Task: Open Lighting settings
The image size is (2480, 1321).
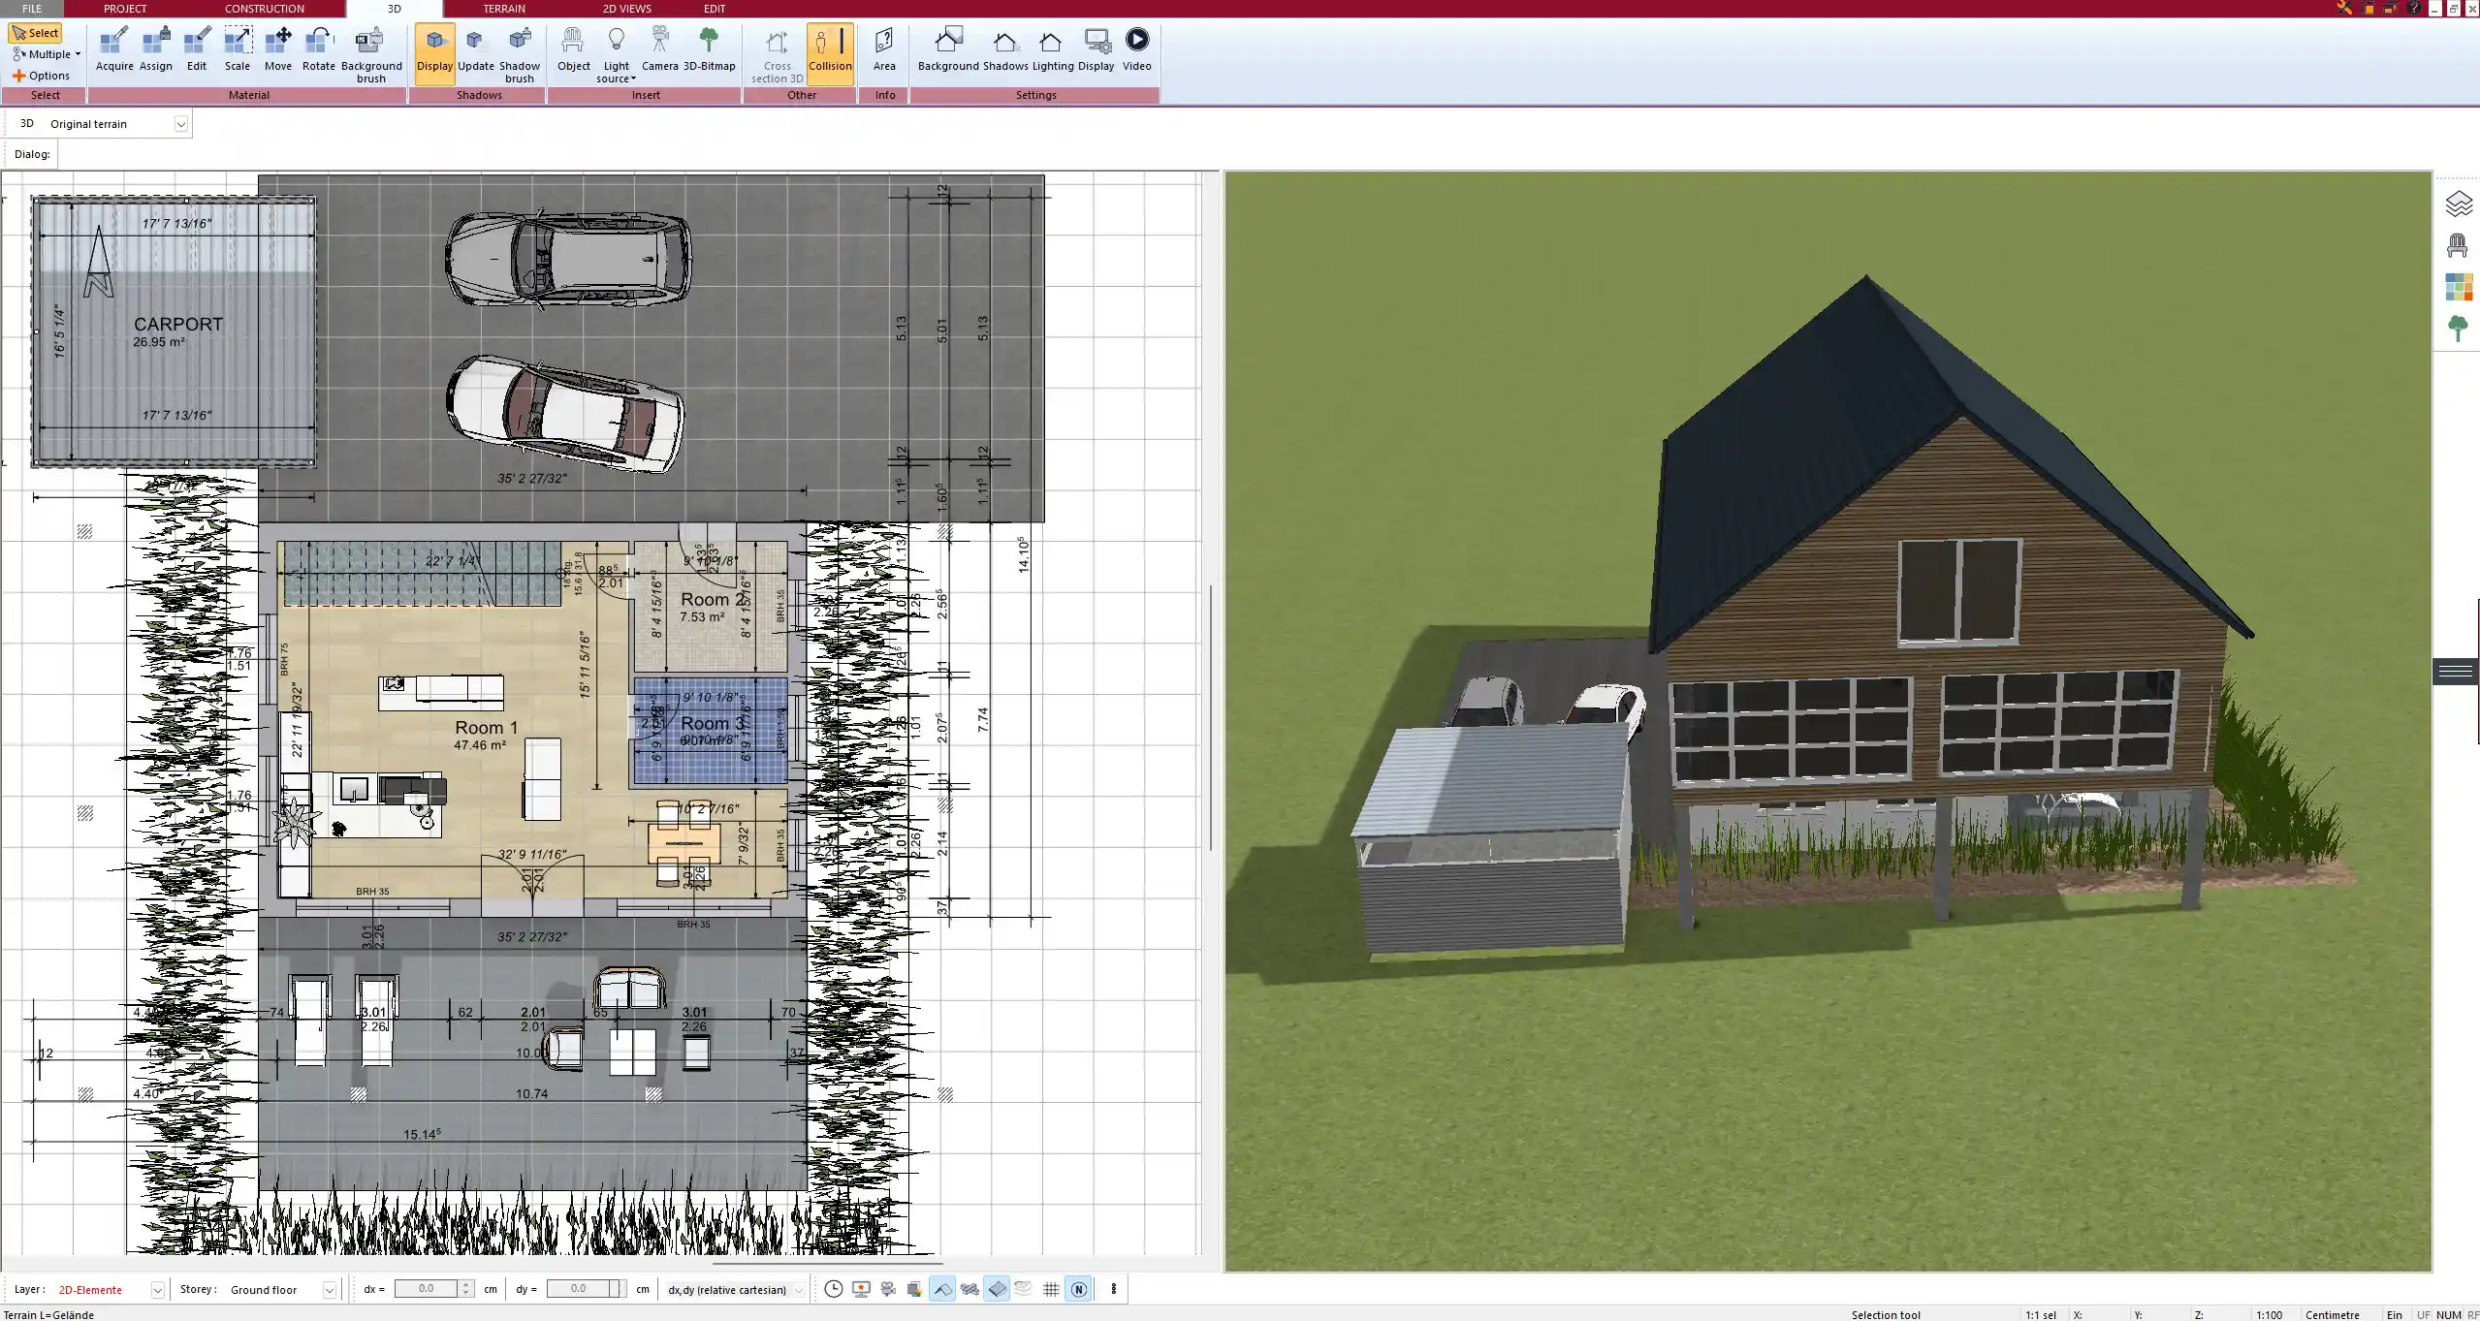Action: pos(1052,50)
